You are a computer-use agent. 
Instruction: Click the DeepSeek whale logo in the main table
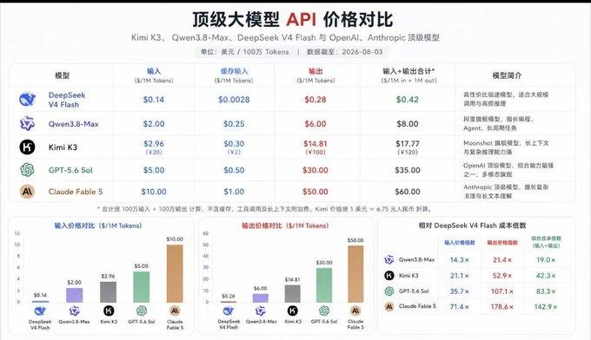(x=27, y=100)
